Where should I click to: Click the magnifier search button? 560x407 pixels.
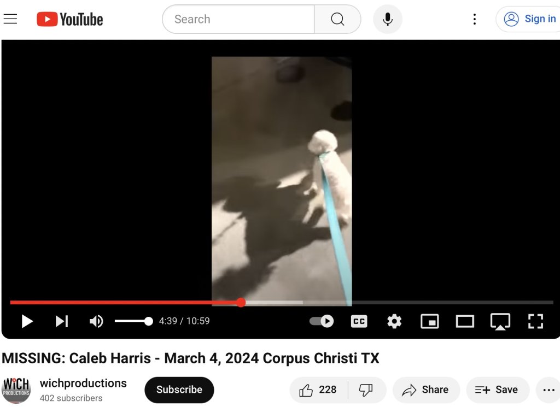[337, 19]
